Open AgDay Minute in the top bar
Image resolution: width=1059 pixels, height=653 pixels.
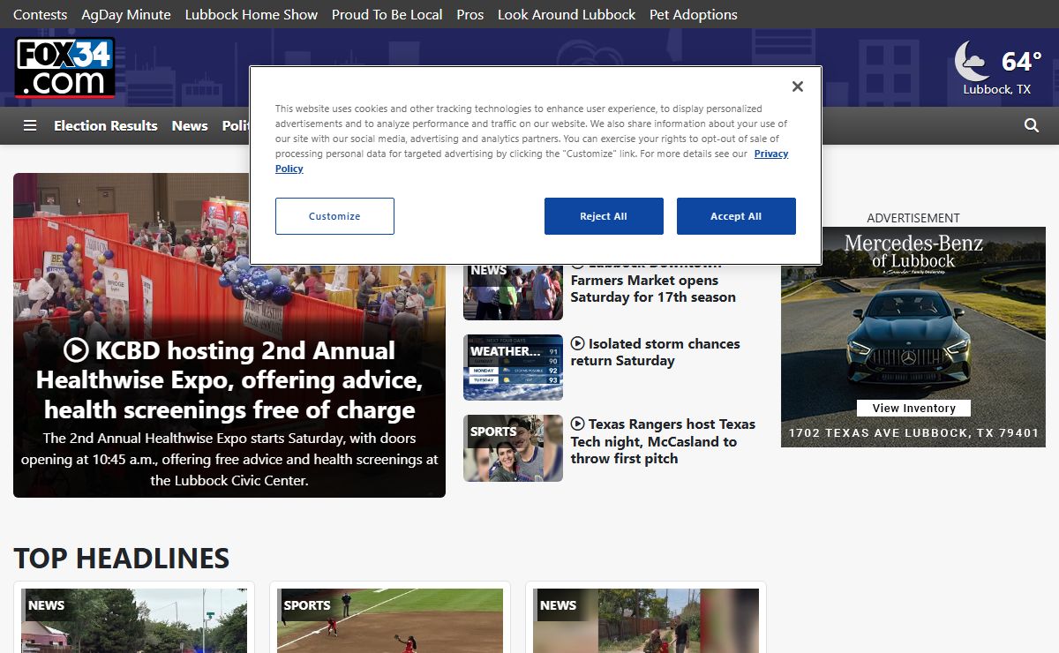pyautogui.click(x=126, y=14)
